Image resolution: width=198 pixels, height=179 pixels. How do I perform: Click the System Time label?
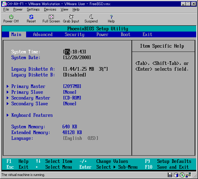(26, 52)
